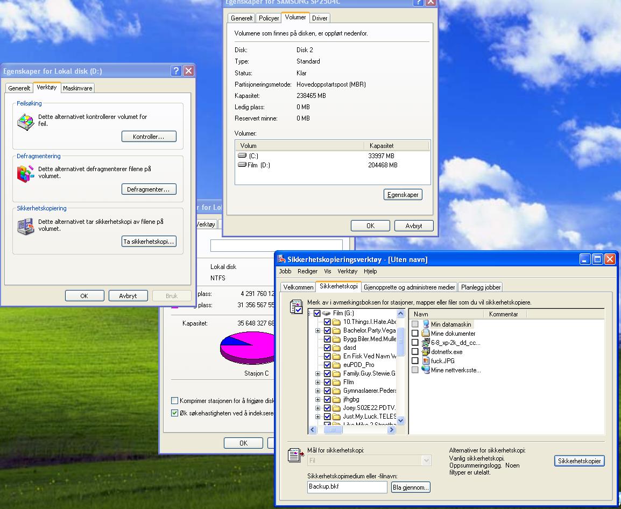Click the help question mark on D: properties
This screenshot has height=509, width=621.
[x=177, y=71]
